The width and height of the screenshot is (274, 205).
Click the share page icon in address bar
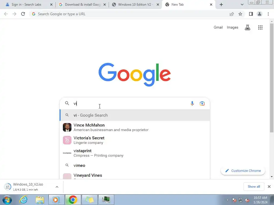[232, 14]
